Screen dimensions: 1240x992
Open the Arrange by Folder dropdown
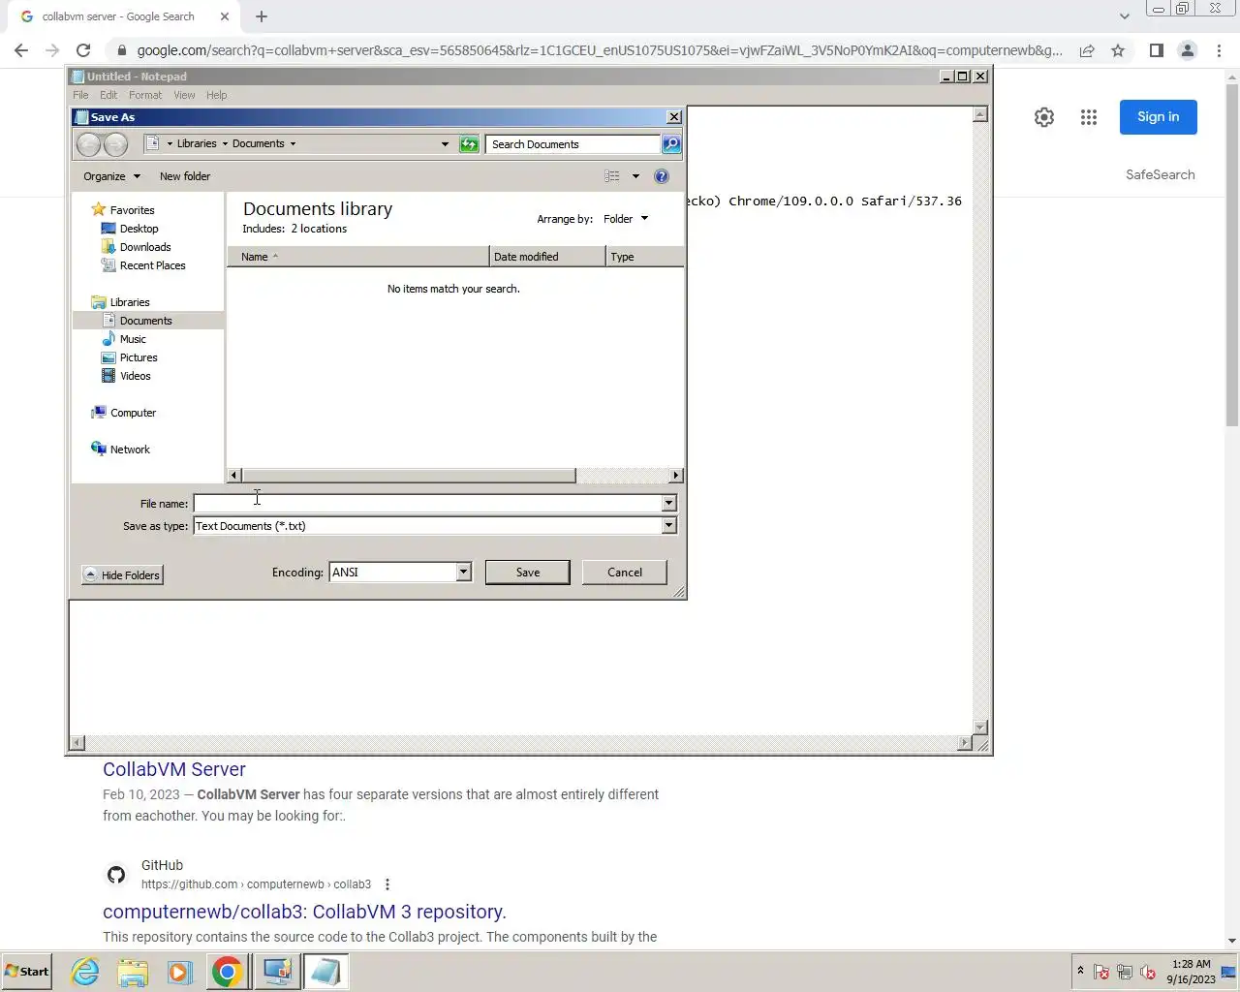coord(626,219)
